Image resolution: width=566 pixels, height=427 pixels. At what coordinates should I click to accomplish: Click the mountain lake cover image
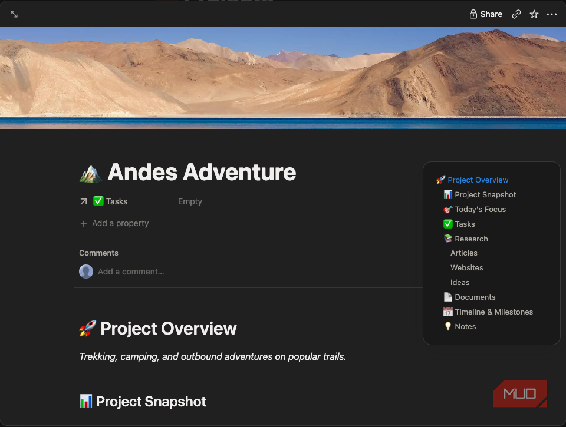tap(283, 78)
